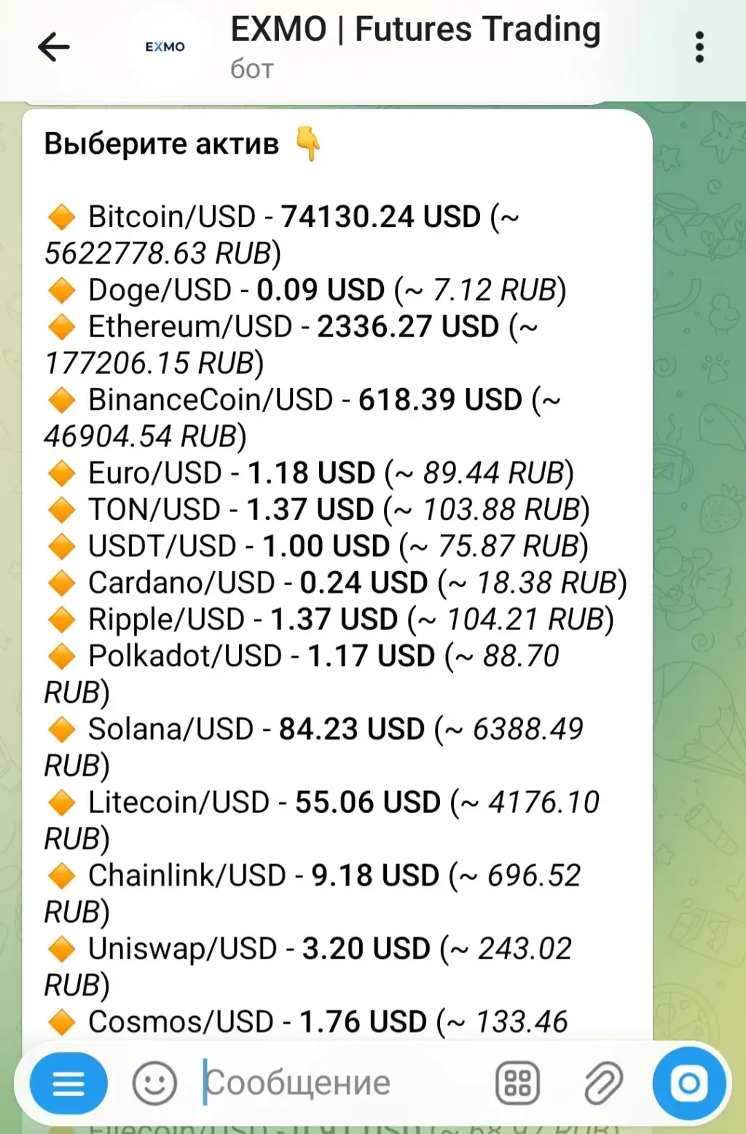Show the bot keyboard grid icon
746x1134 pixels.
517,1083
